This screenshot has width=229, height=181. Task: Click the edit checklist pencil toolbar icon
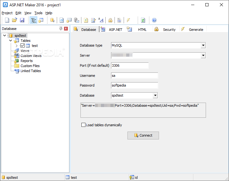tap(93, 20)
